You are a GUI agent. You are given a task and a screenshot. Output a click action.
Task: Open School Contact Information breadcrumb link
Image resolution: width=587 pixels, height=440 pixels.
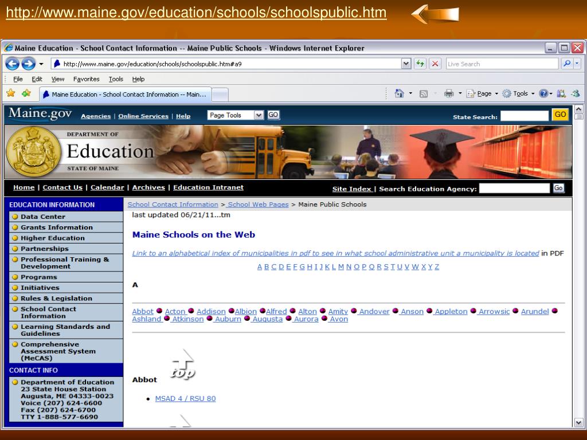coord(173,205)
